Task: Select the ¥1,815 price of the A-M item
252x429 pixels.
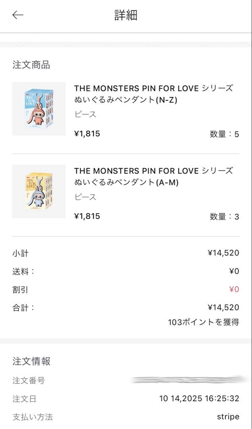Action: (x=87, y=216)
